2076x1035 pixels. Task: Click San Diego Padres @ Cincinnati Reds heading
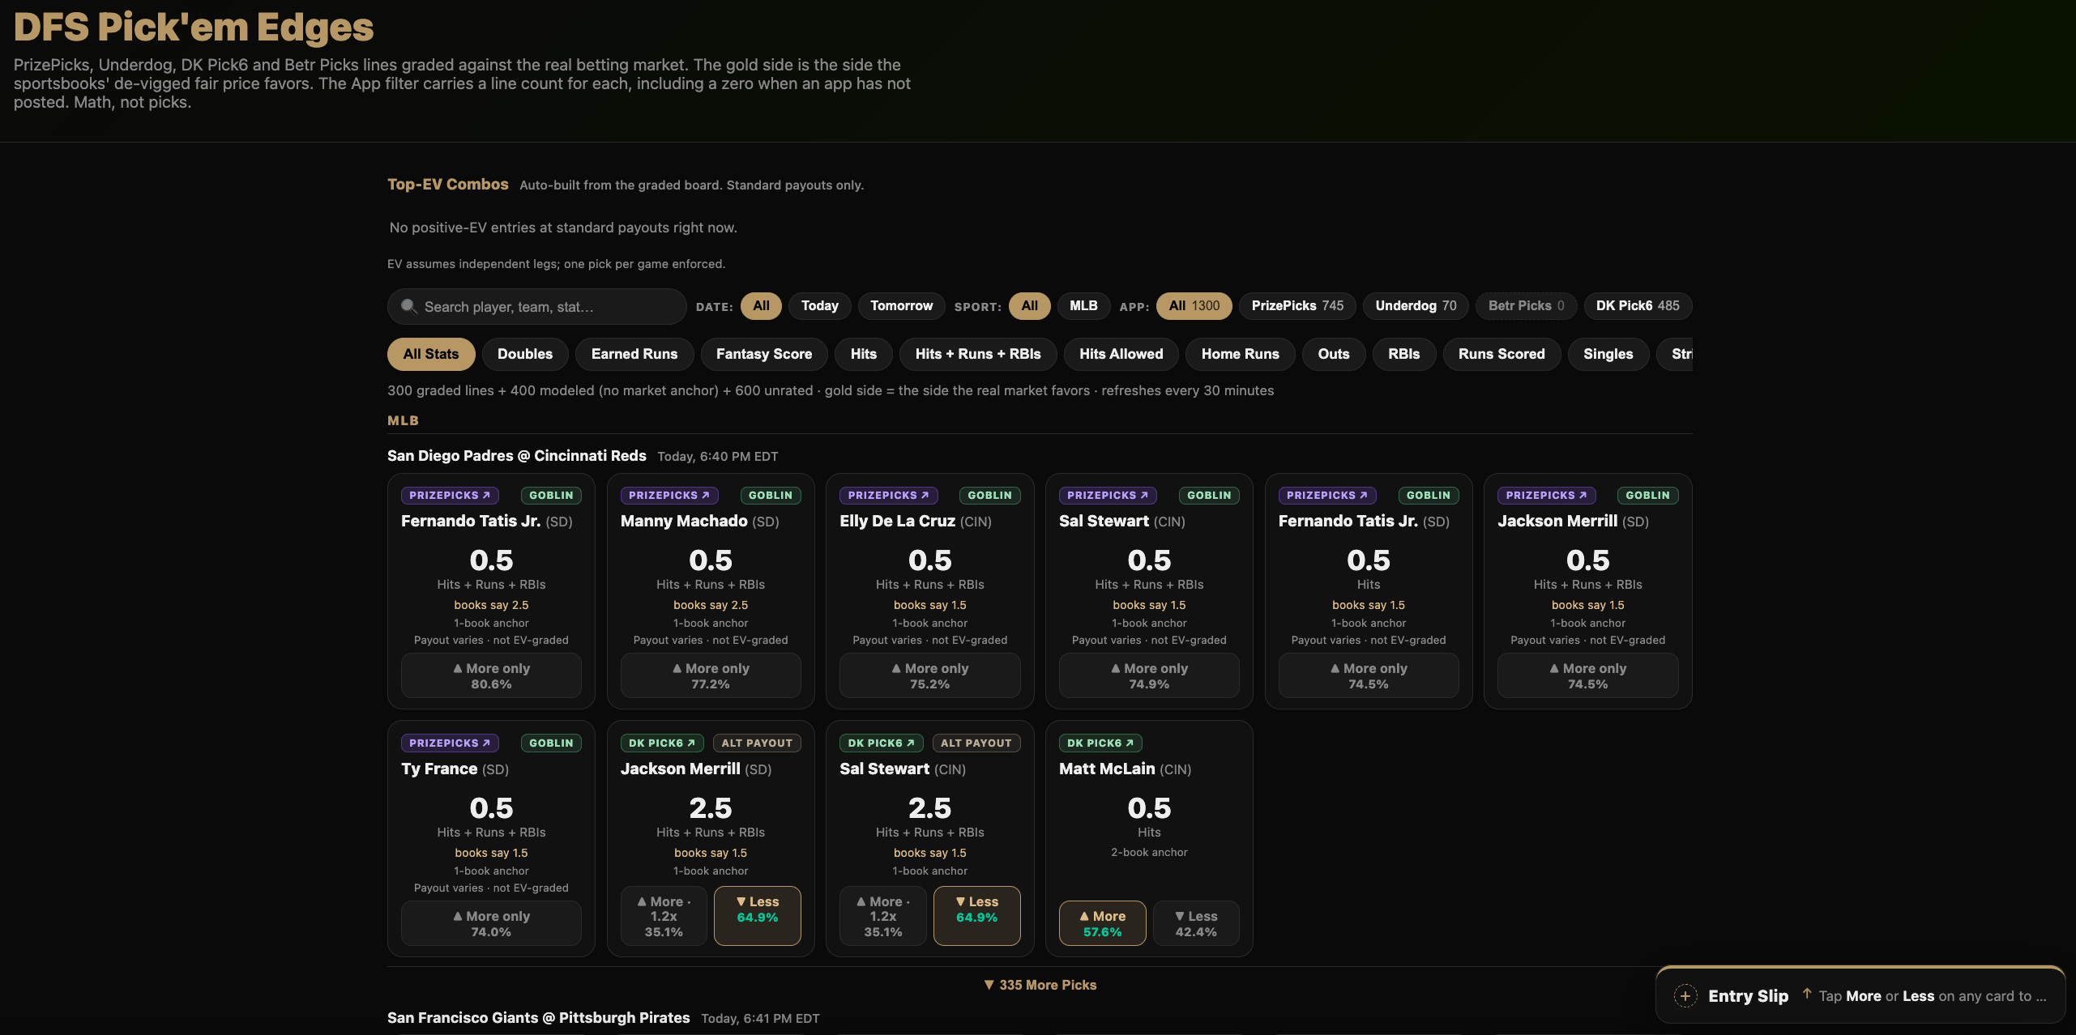[x=516, y=455]
